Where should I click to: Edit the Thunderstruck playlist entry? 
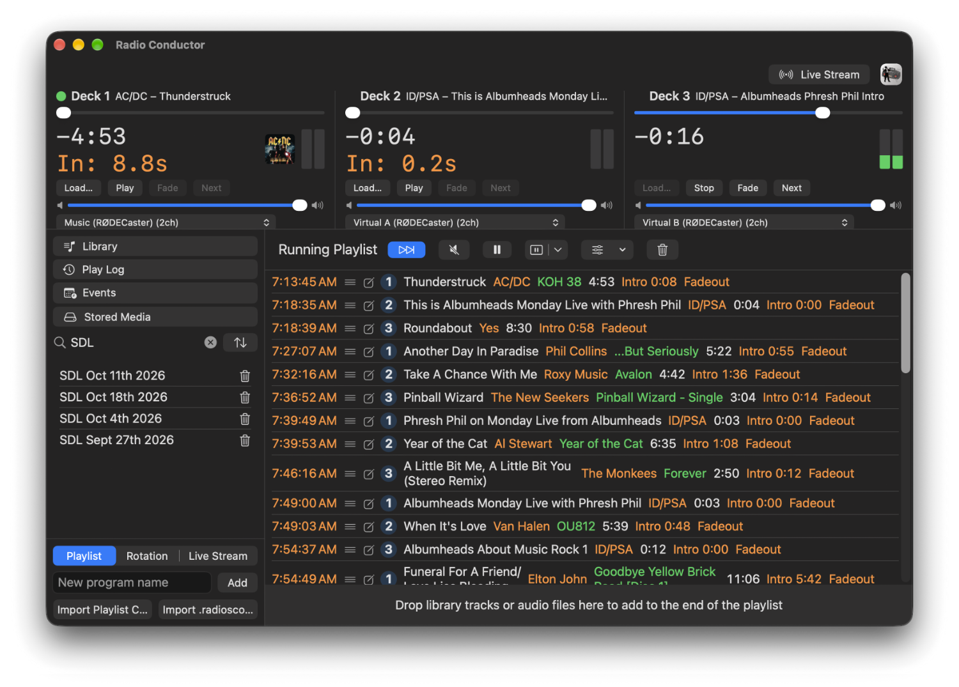point(369,282)
